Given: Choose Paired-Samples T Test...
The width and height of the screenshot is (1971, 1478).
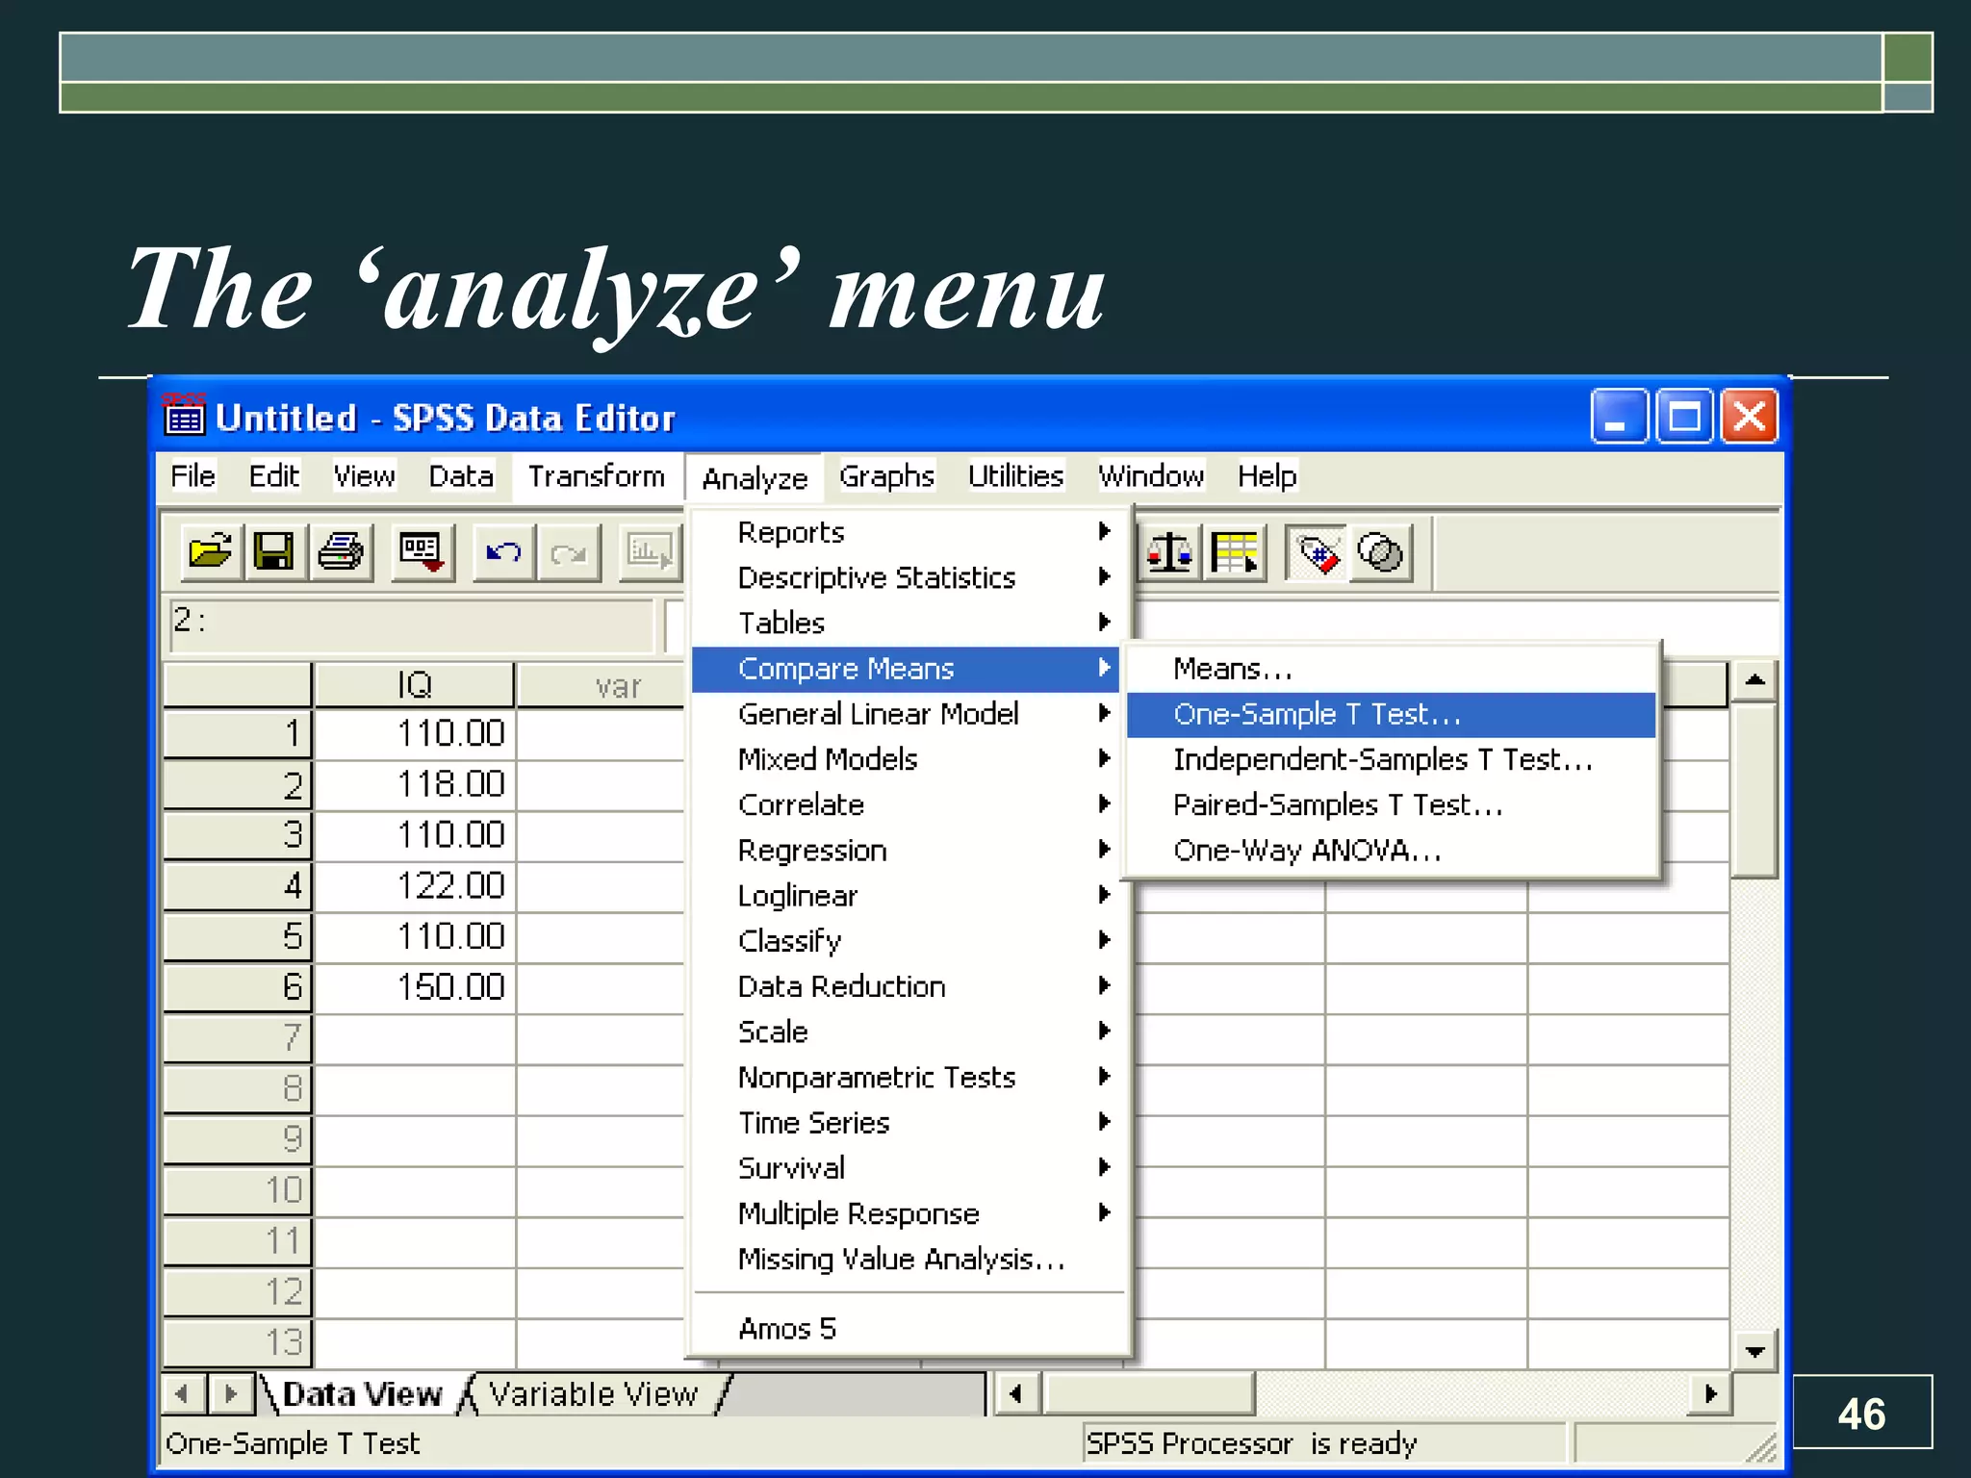Looking at the screenshot, I should (x=1391, y=804).
